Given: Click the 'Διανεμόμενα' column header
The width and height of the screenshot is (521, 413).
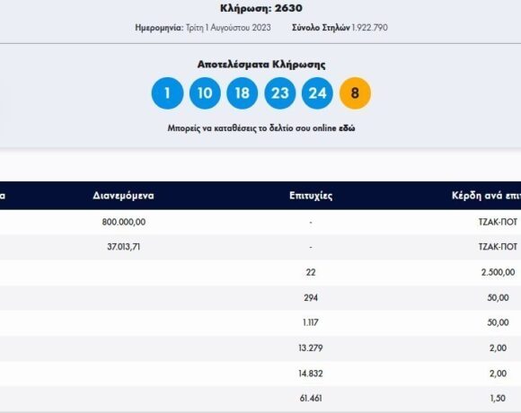Looking at the screenshot, I should click(123, 196).
